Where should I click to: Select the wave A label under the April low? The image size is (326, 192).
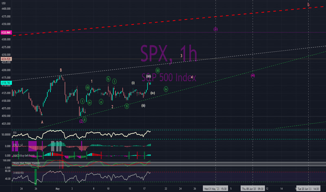42,122
